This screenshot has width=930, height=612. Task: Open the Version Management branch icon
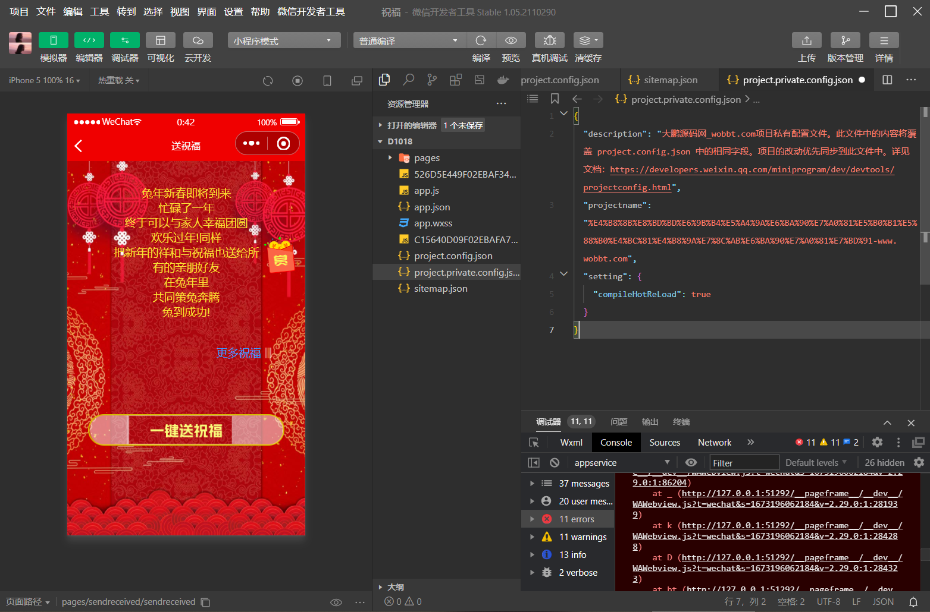click(845, 40)
